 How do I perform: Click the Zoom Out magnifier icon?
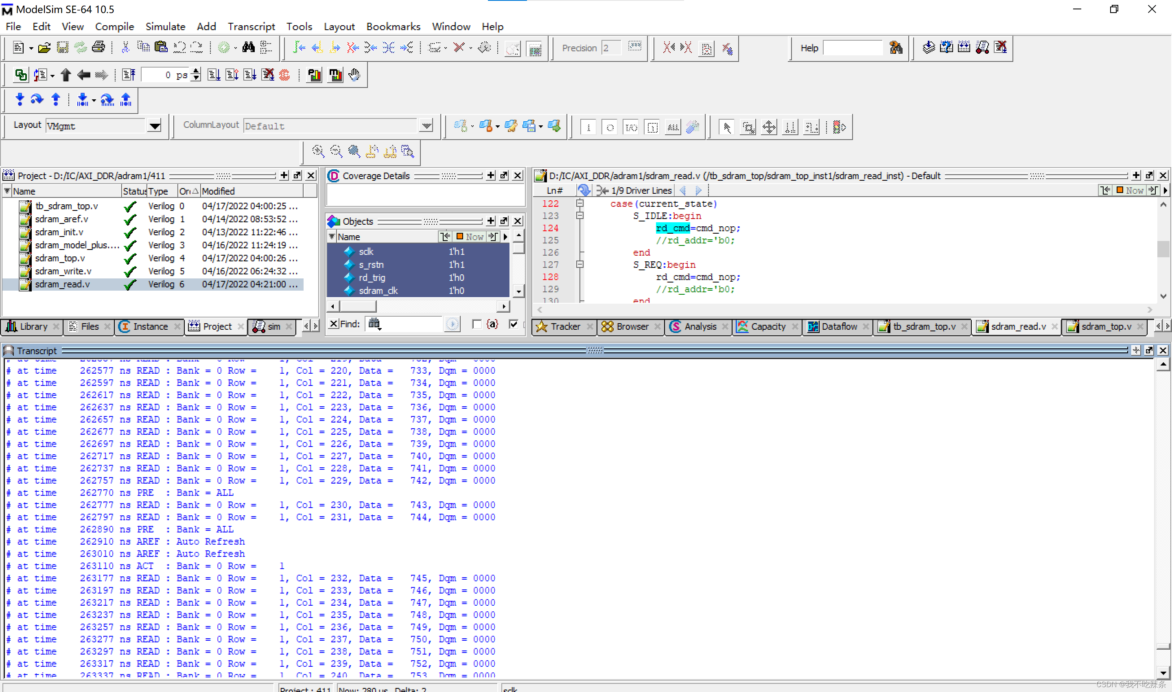coord(336,151)
